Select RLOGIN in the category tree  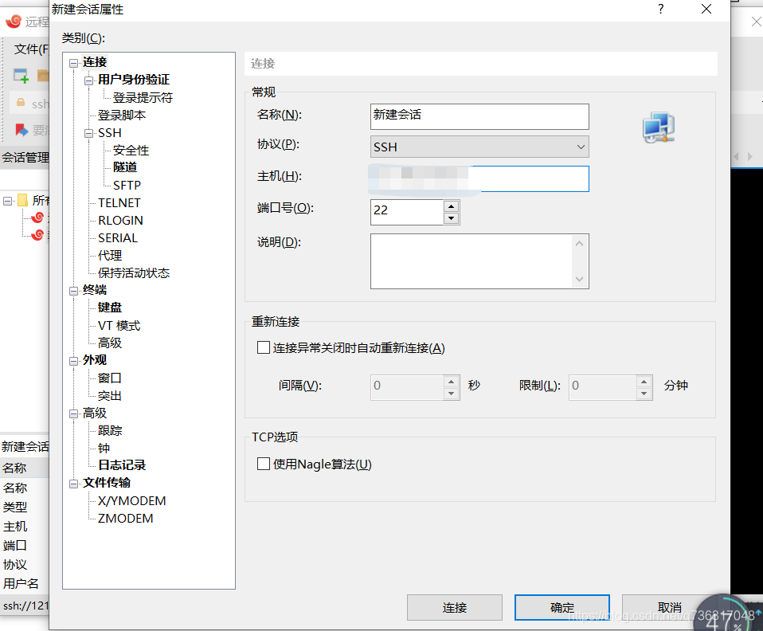(120, 220)
